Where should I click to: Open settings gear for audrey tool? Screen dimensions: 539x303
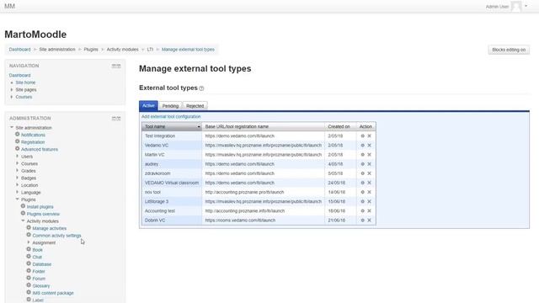(362, 164)
